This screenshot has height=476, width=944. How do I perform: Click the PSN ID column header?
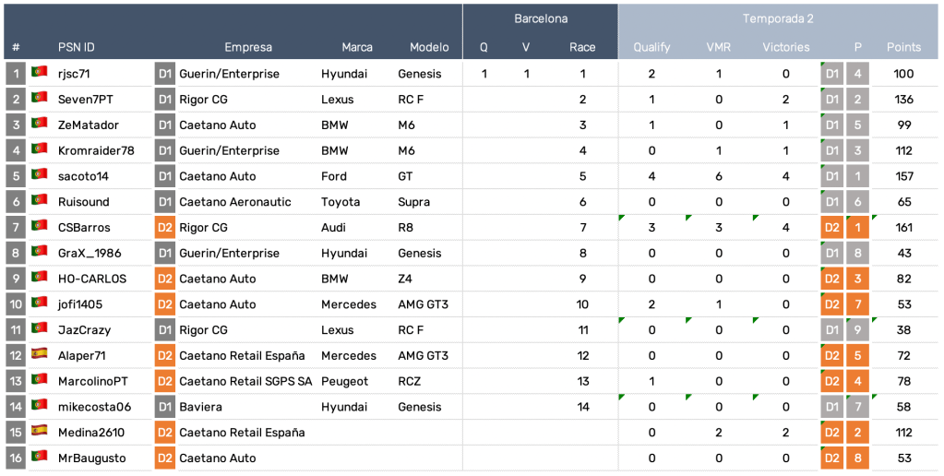(76, 47)
